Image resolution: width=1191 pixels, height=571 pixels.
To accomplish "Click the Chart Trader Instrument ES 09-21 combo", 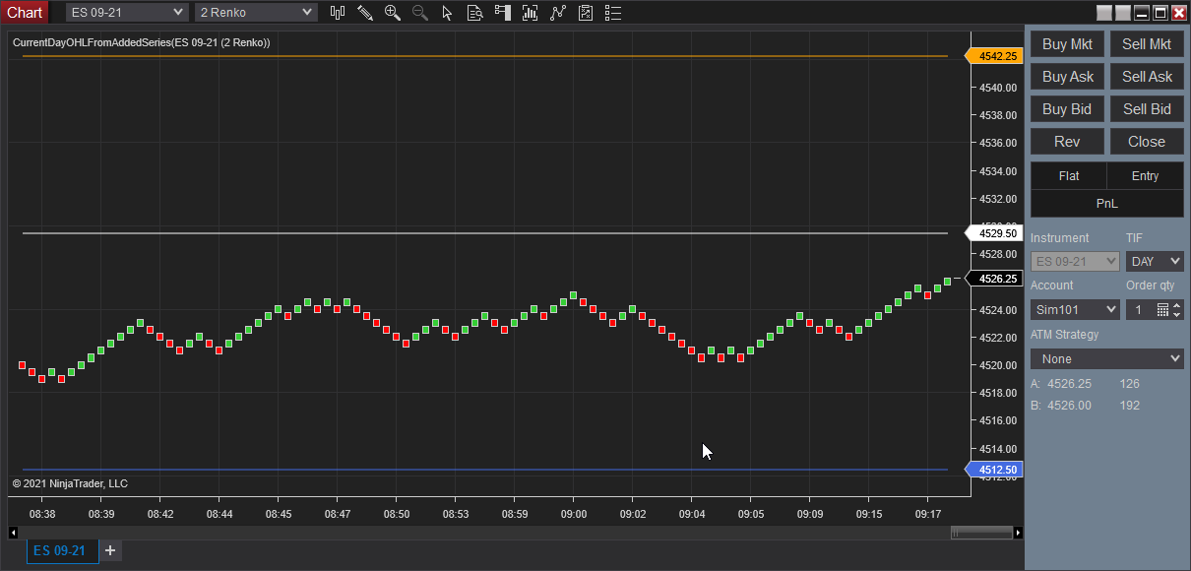I will click(x=1075, y=261).
